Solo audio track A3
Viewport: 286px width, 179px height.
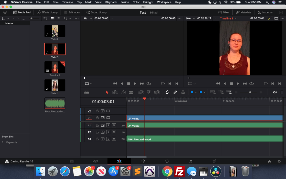point(108,139)
